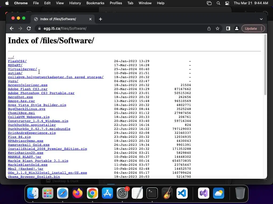Open the App Store from the Dock

(x=107, y=193)
